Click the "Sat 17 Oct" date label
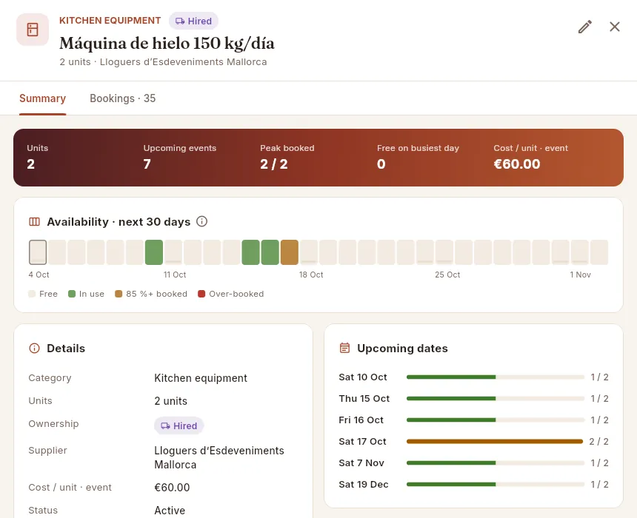This screenshot has height=518, width=637. pos(362,441)
